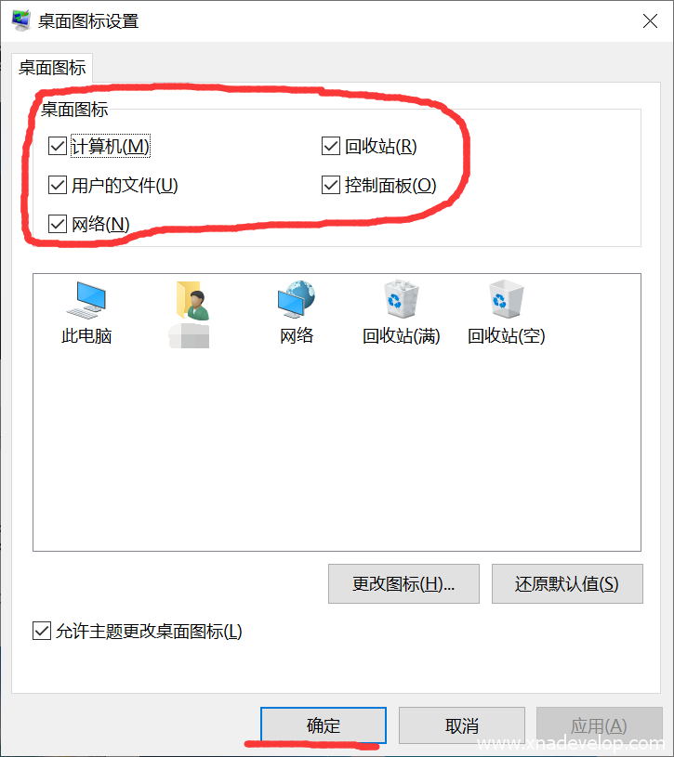674x757 pixels.
Task: Click empty area in icon preview list
Action: click(x=337, y=449)
